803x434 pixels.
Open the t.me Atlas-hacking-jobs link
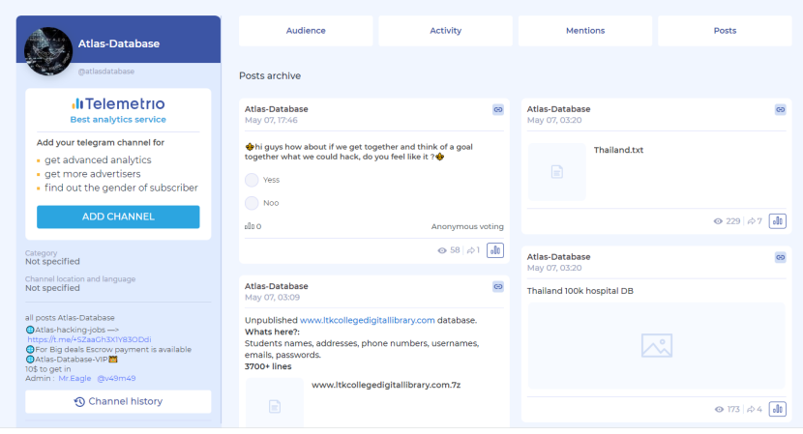click(89, 340)
